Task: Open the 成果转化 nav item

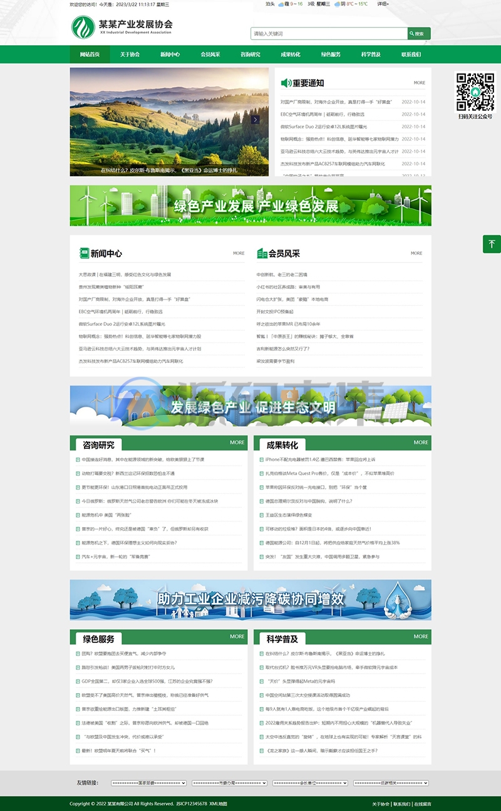Action: coord(291,55)
